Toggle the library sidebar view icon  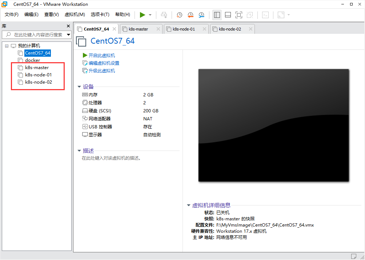217,15
